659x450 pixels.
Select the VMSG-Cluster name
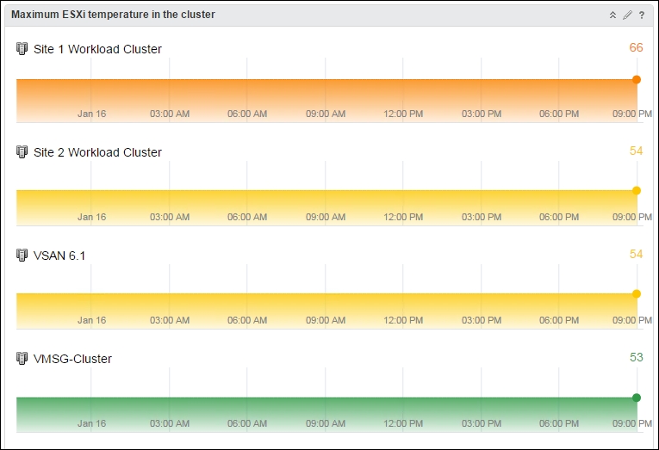(x=72, y=359)
